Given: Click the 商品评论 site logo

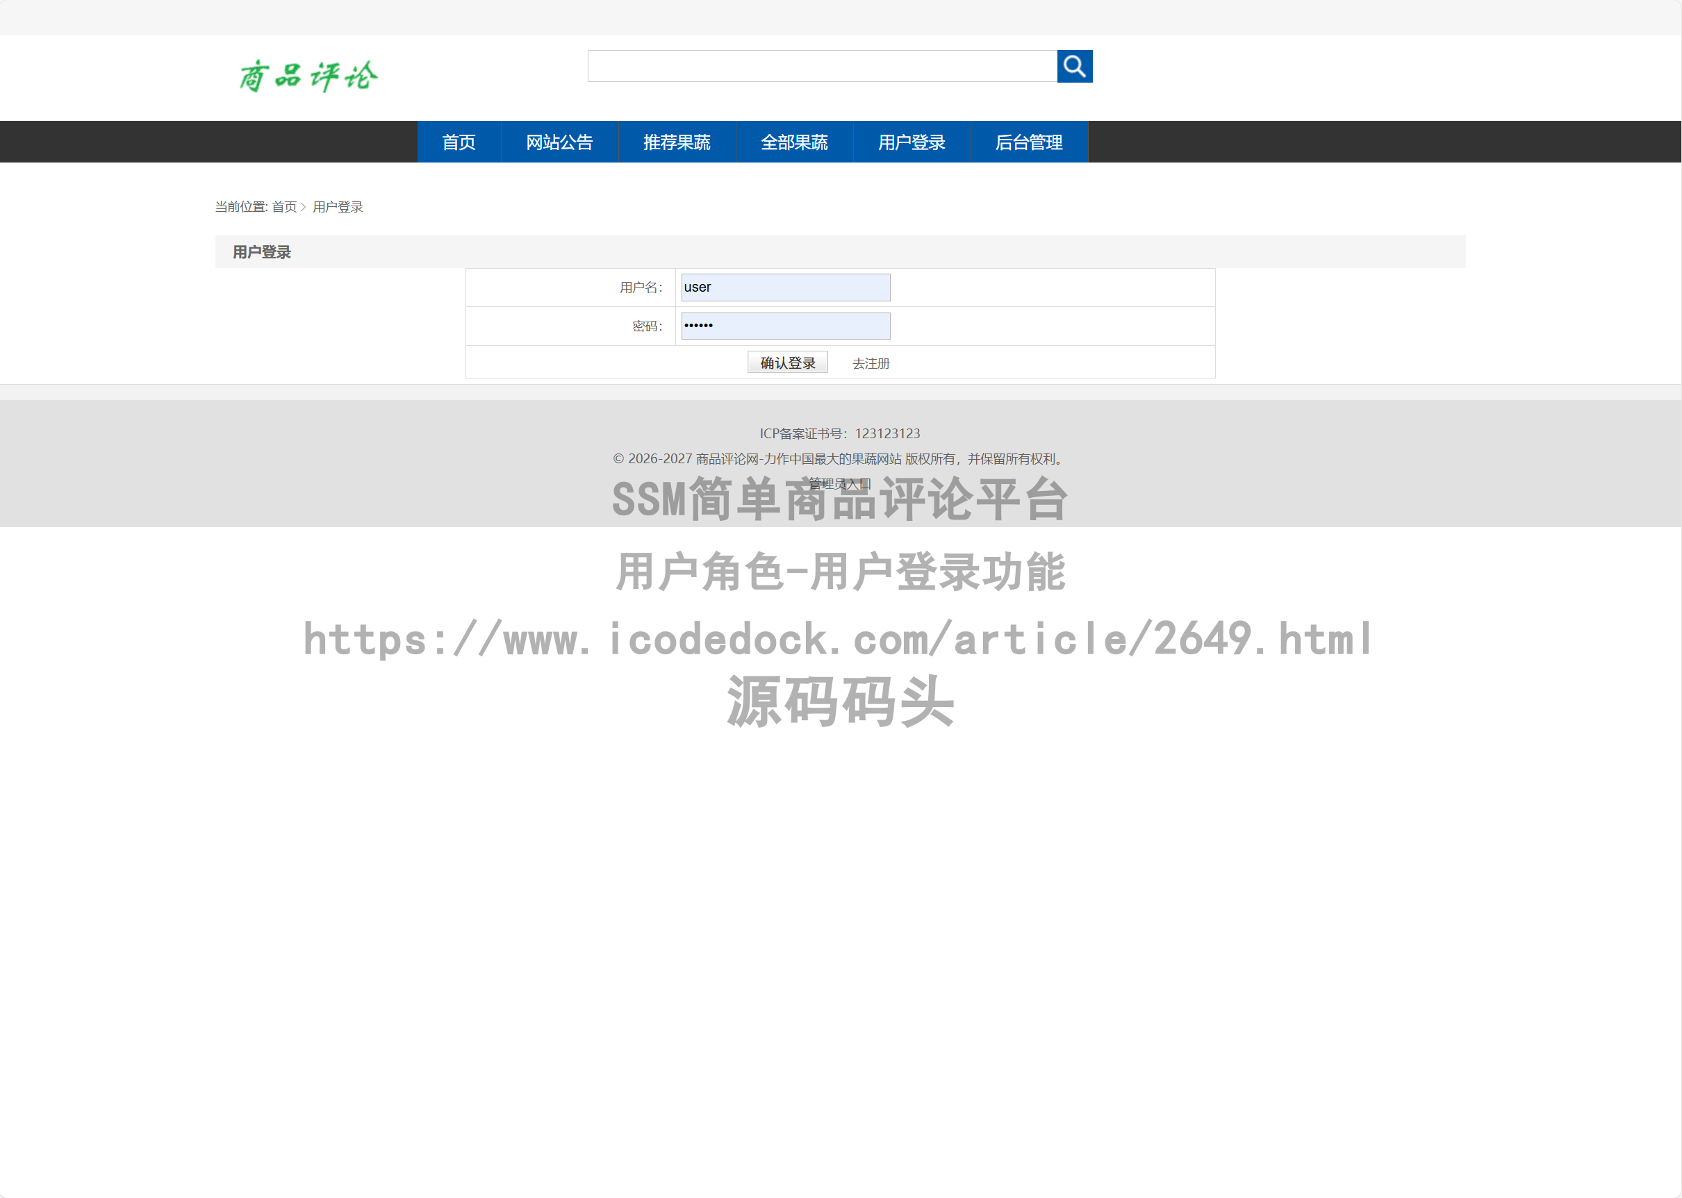Looking at the screenshot, I should (308, 74).
